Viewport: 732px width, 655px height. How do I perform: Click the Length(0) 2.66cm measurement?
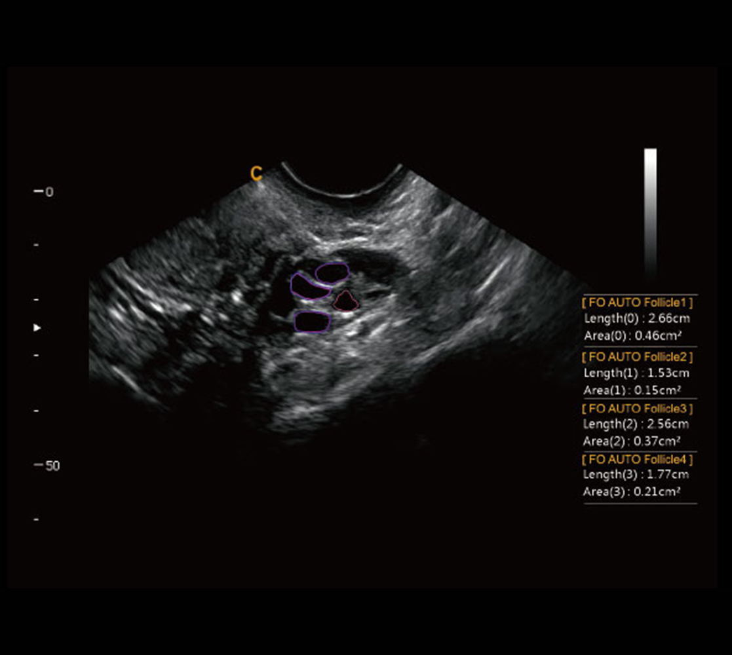636,319
